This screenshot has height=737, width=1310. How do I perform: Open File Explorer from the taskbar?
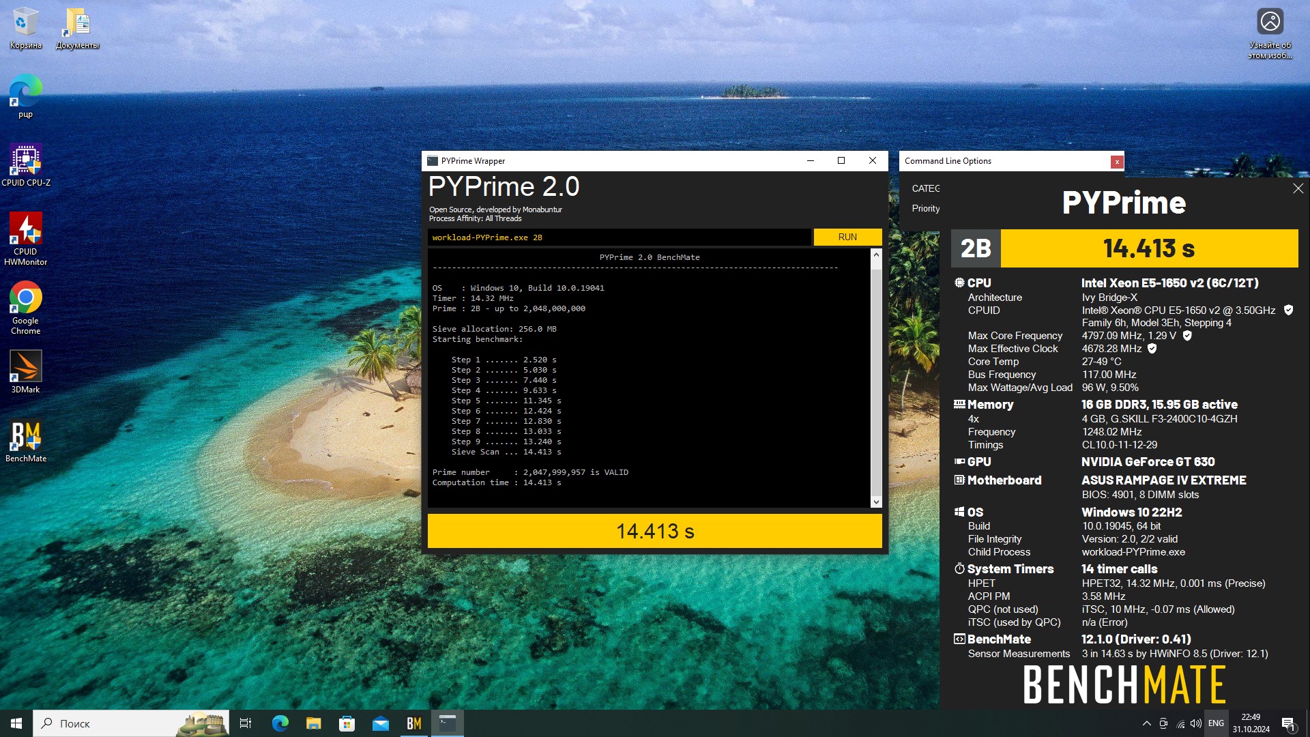[x=313, y=723]
